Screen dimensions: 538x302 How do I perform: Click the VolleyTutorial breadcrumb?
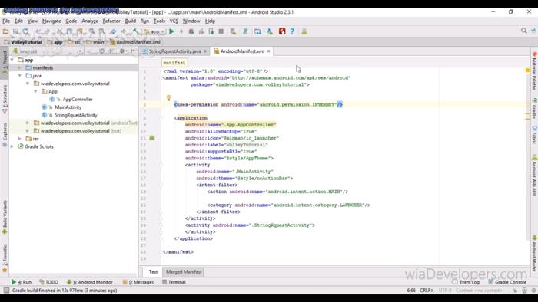point(23,42)
